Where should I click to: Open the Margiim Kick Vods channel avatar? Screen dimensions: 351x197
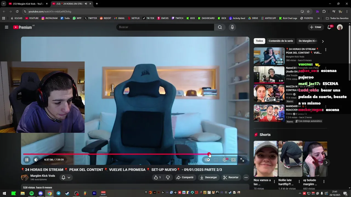pos(25,177)
